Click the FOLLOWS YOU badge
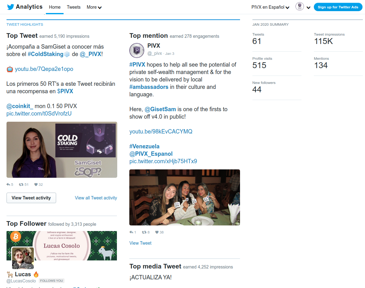 [51, 281]
